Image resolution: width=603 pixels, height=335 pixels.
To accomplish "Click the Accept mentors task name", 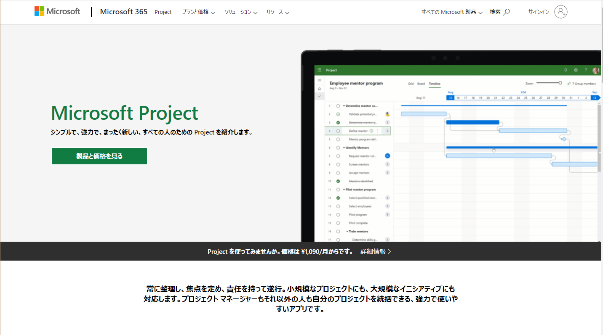I will pyautogui.click(x=359, y=173).
